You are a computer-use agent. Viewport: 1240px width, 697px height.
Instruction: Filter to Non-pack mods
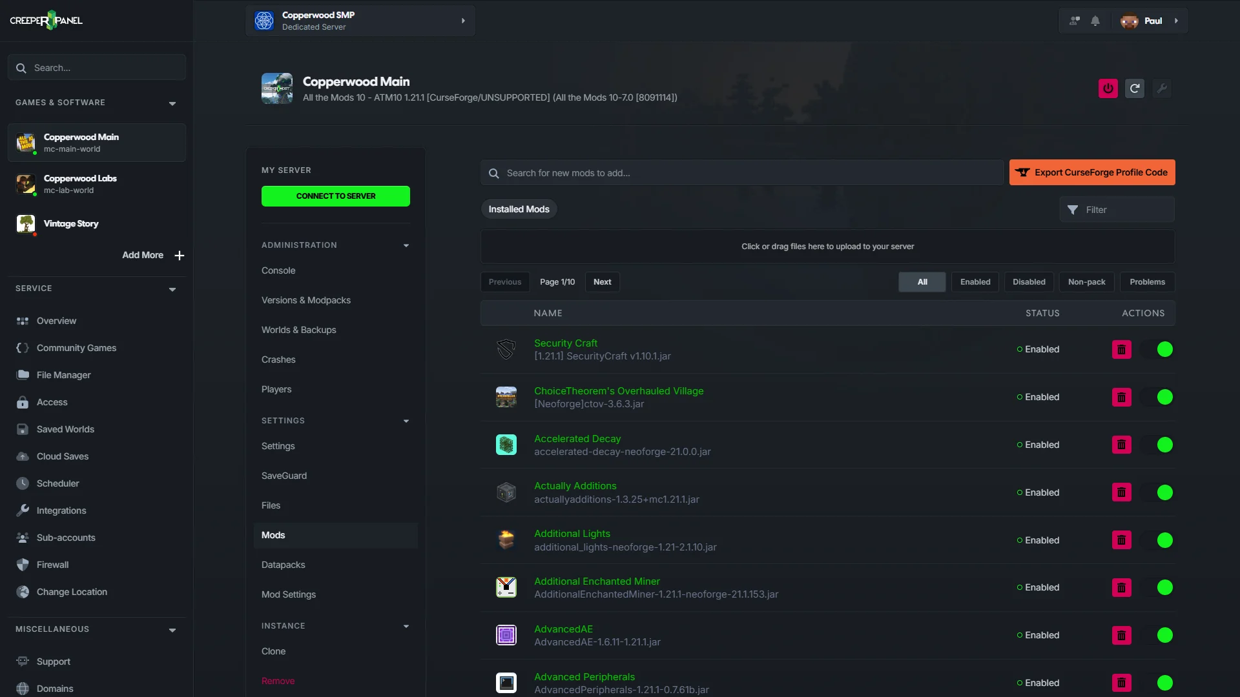coord(1086,282)
